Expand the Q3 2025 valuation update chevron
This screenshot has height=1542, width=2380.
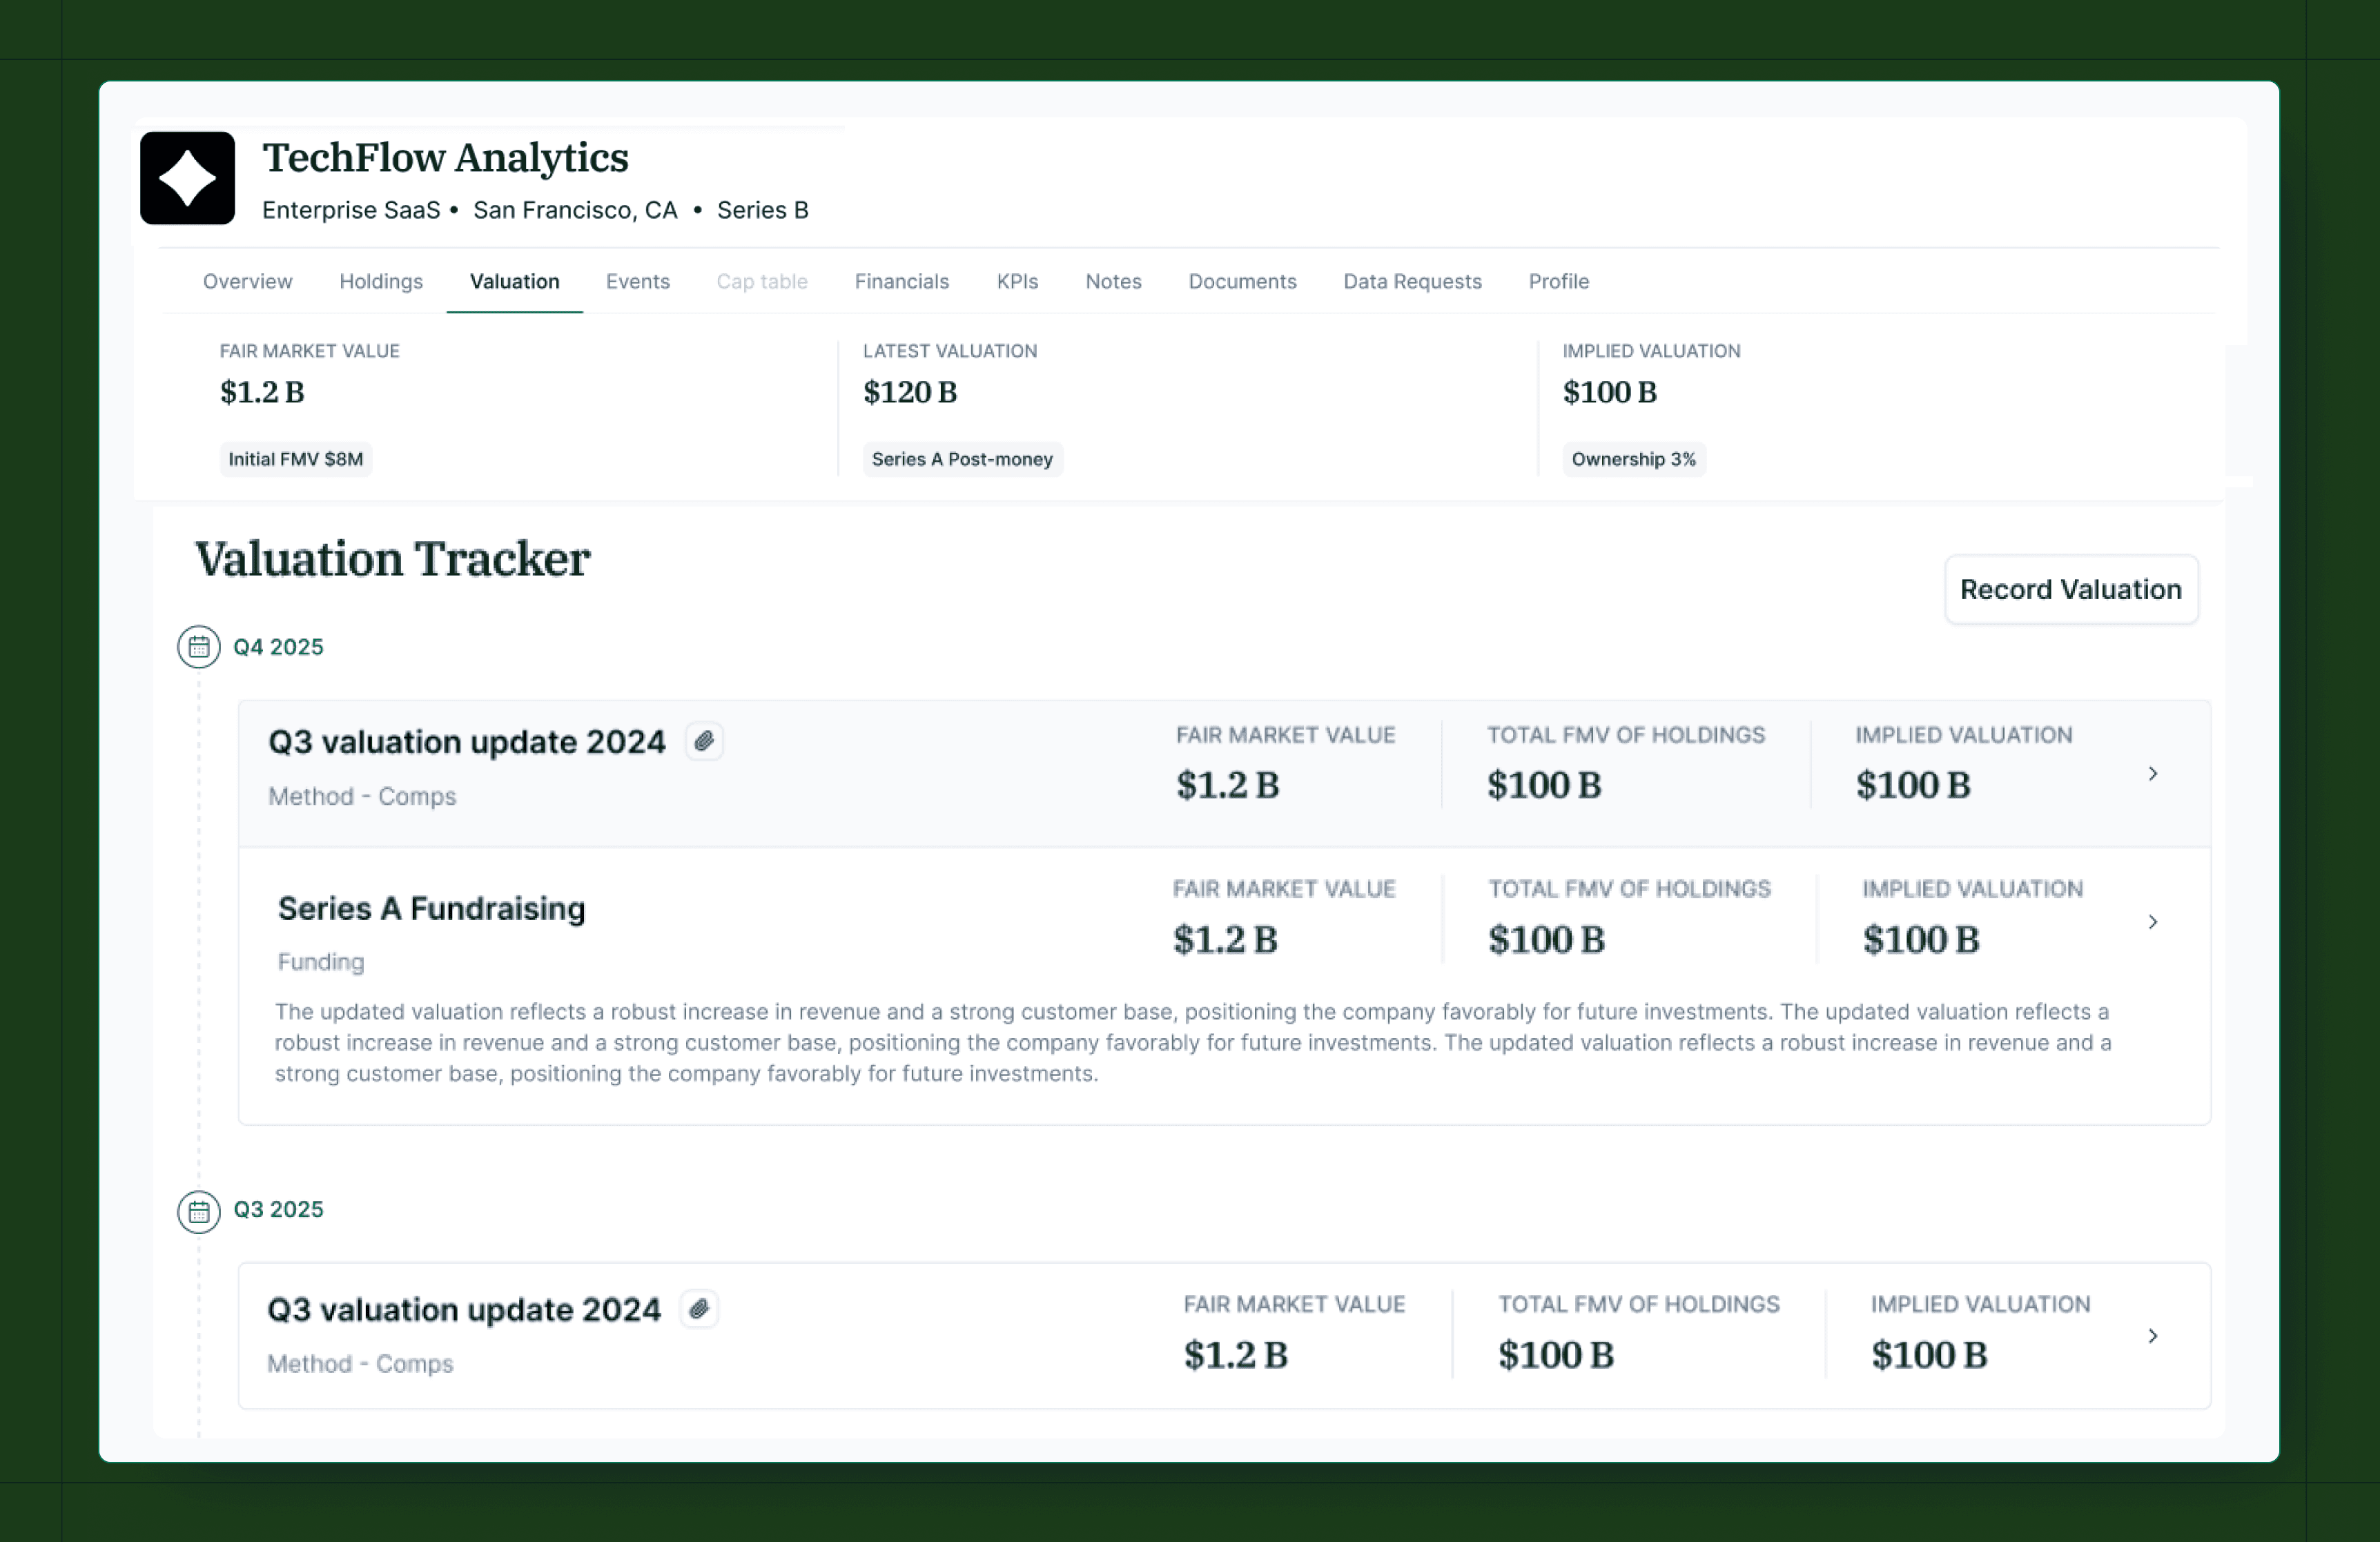(x=2152, y=1335)
